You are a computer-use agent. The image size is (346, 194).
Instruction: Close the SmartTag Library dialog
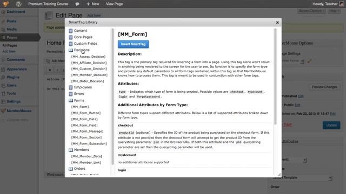point(277,23)
